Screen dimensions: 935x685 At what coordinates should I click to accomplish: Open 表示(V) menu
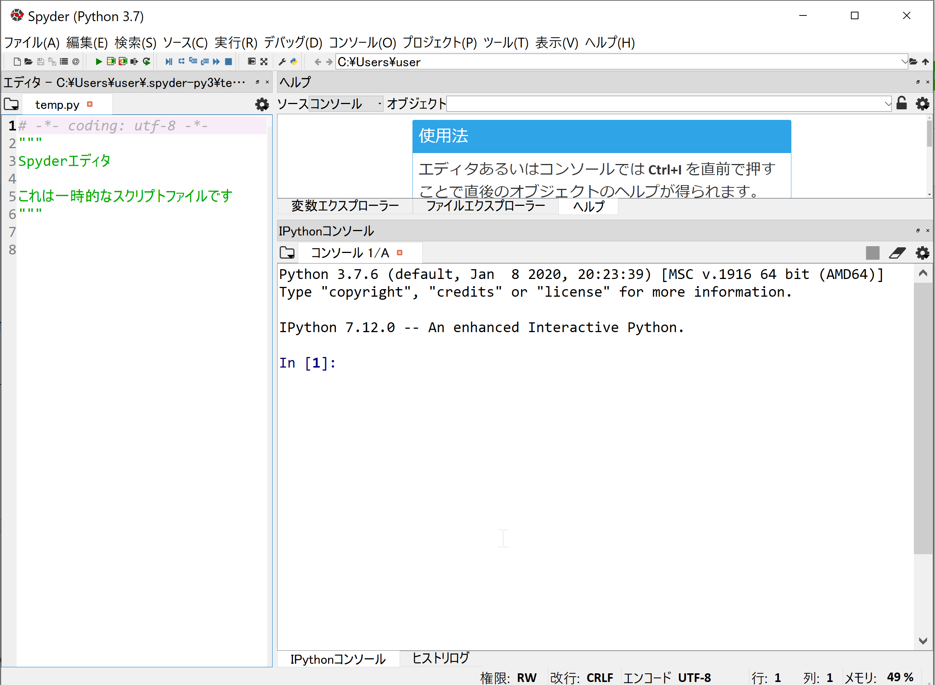click(557, 42)
